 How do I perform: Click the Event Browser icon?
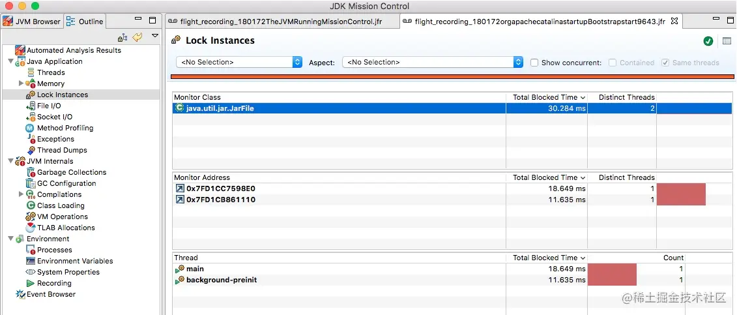(20, 294)
